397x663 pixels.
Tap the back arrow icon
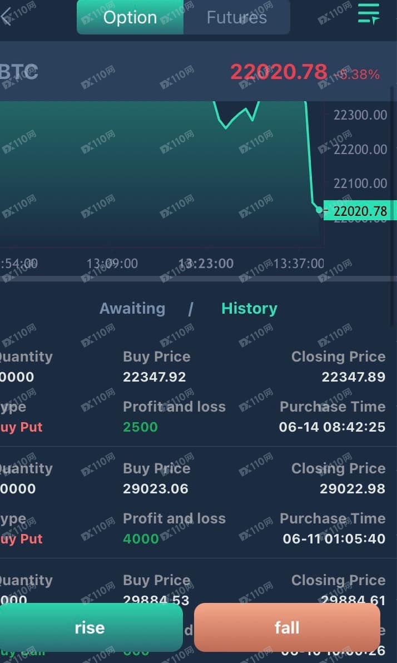pos(6,17)
